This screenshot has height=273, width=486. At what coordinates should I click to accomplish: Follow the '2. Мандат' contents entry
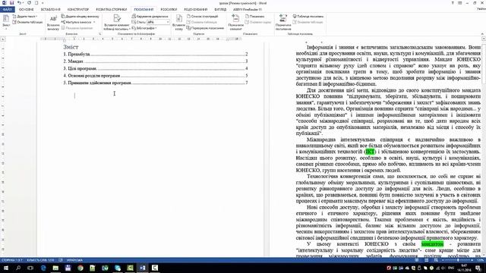pyautogui.click(x=156, y=61)
